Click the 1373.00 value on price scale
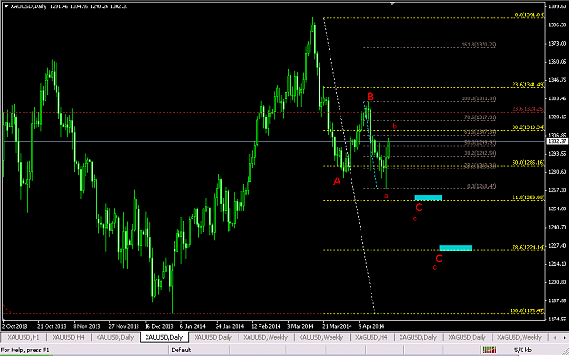The height and width of the screenshot is (356, 569). coord(557,43)
